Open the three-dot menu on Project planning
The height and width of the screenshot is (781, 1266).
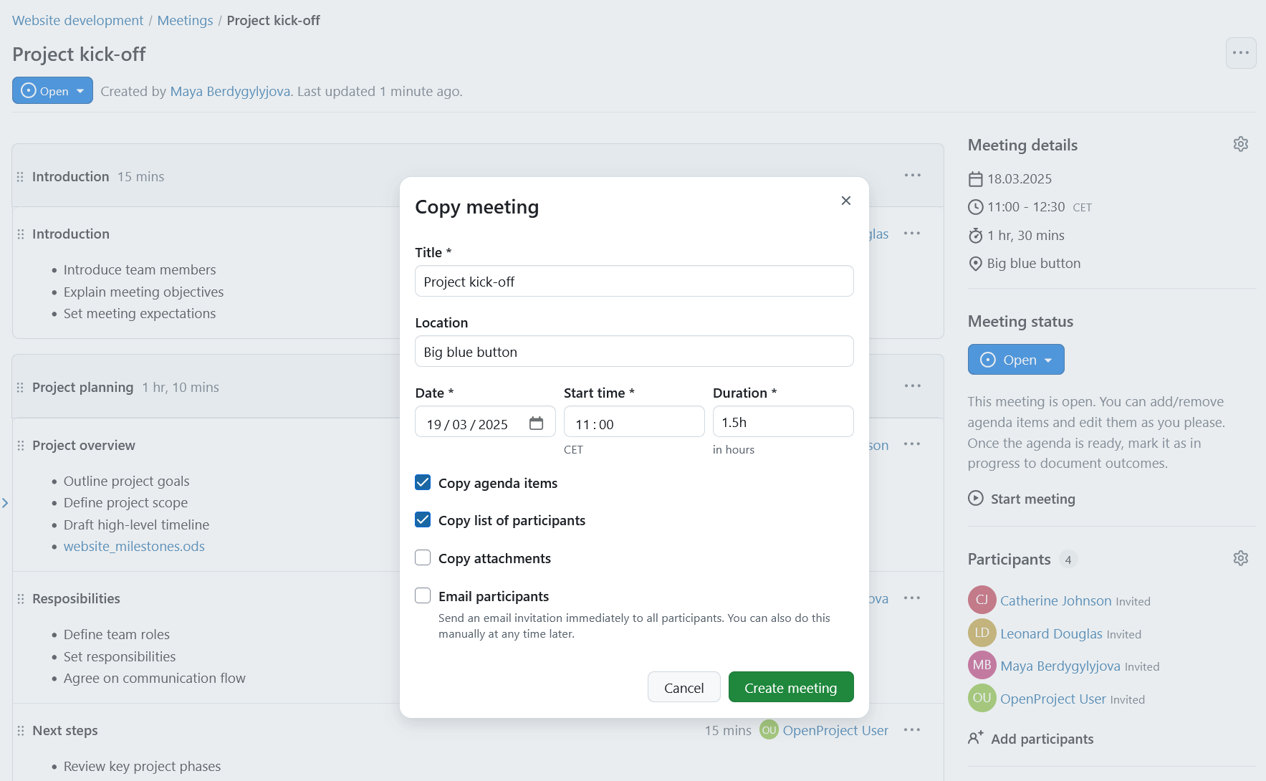(912, 386)
